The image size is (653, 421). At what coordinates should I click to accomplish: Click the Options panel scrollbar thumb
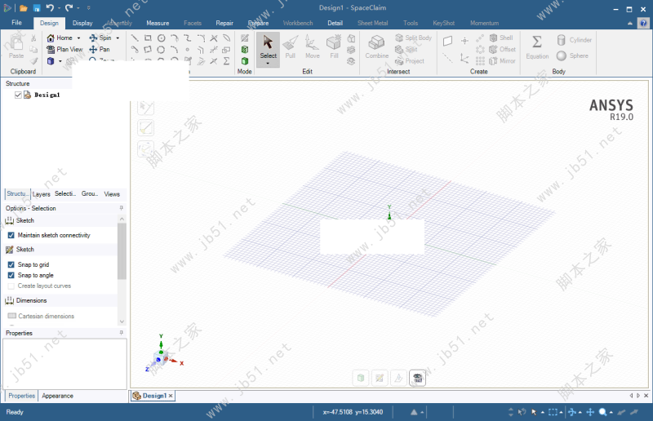(x=122, y=251)
